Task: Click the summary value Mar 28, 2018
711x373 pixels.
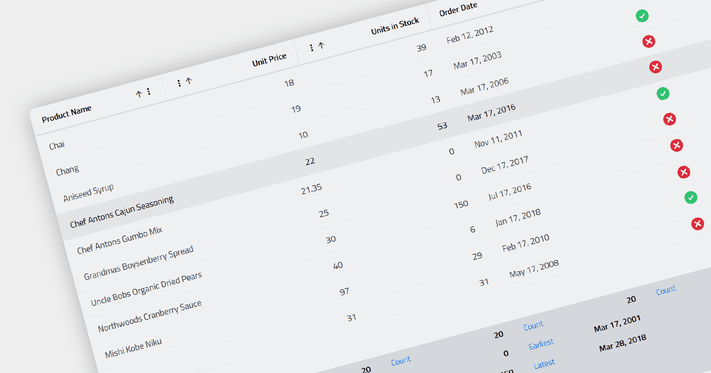Action: coord(623,343)
